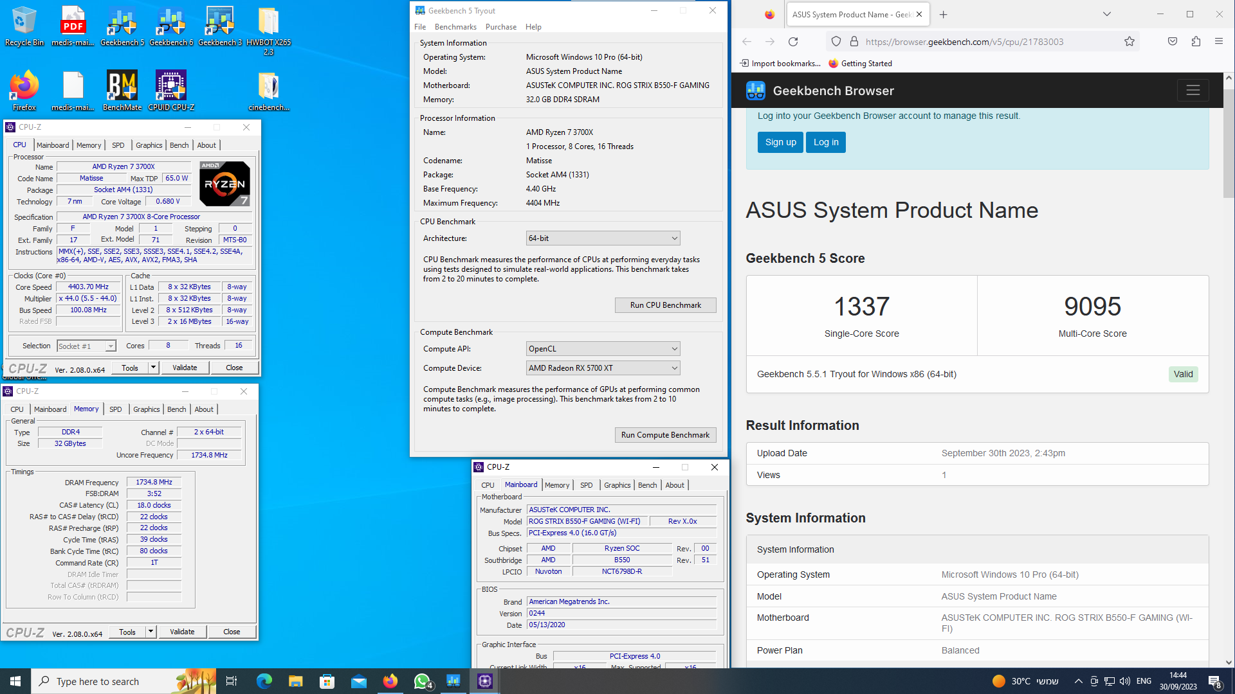Open the Firefox list all tabs chevron
Viewport: 1235px width, 694px height.
point(1107,14)
